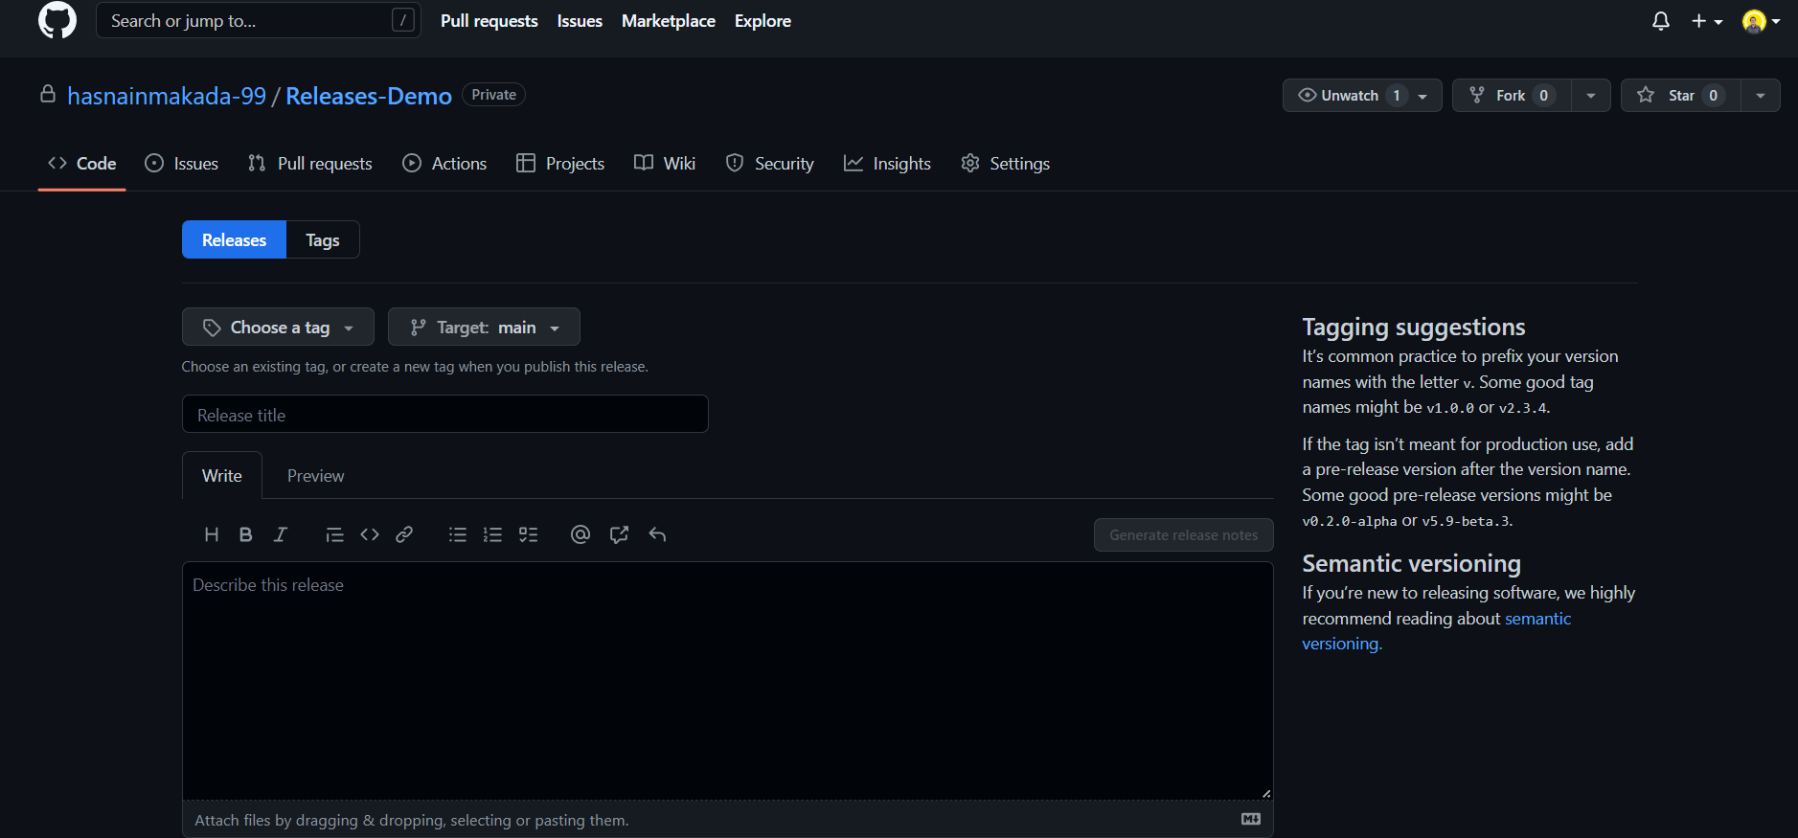
Task: Switch to the Wiki tab
Action: [665, 164]
